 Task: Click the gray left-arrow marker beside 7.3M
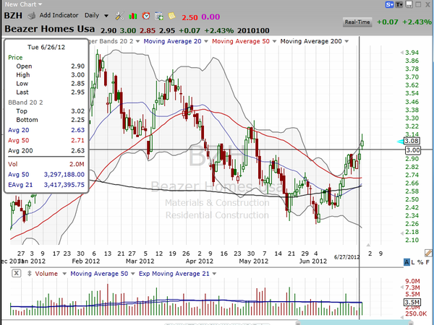pyautogui.click(x=402, y=287)
